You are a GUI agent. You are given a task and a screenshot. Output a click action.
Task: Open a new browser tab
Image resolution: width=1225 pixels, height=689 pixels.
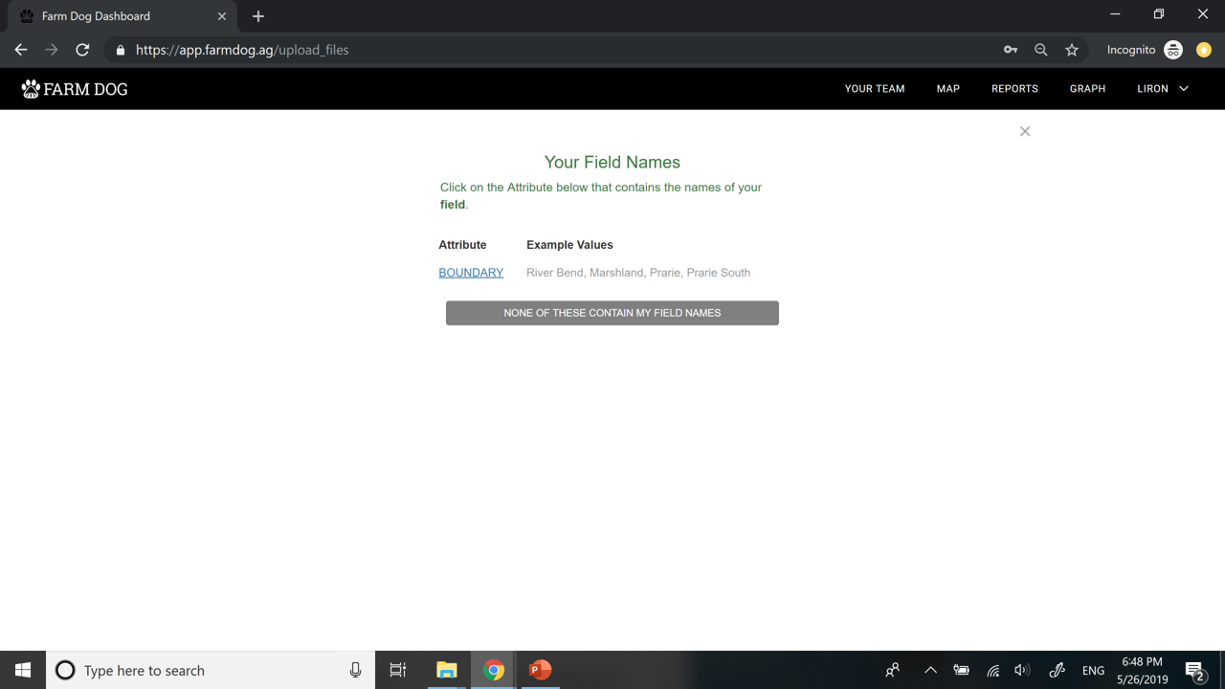pos(258,16)
